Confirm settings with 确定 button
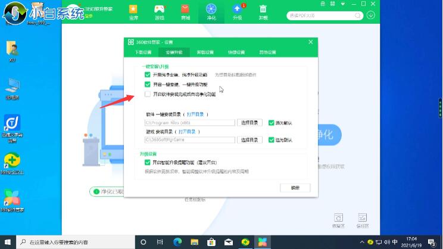Screen dimensions: 443x249 295,188
